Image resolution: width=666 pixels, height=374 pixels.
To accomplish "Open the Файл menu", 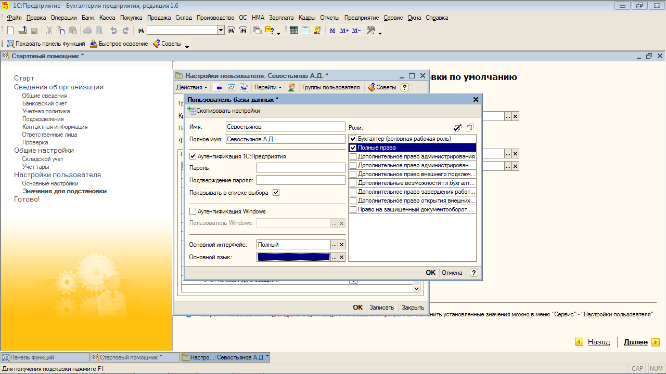I will point(14,18).
